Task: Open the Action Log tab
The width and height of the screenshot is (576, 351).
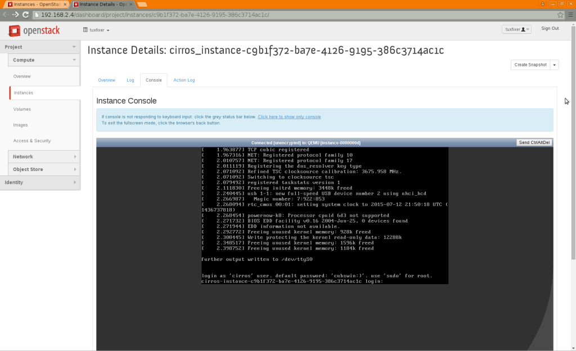Action: coord(184,80)
